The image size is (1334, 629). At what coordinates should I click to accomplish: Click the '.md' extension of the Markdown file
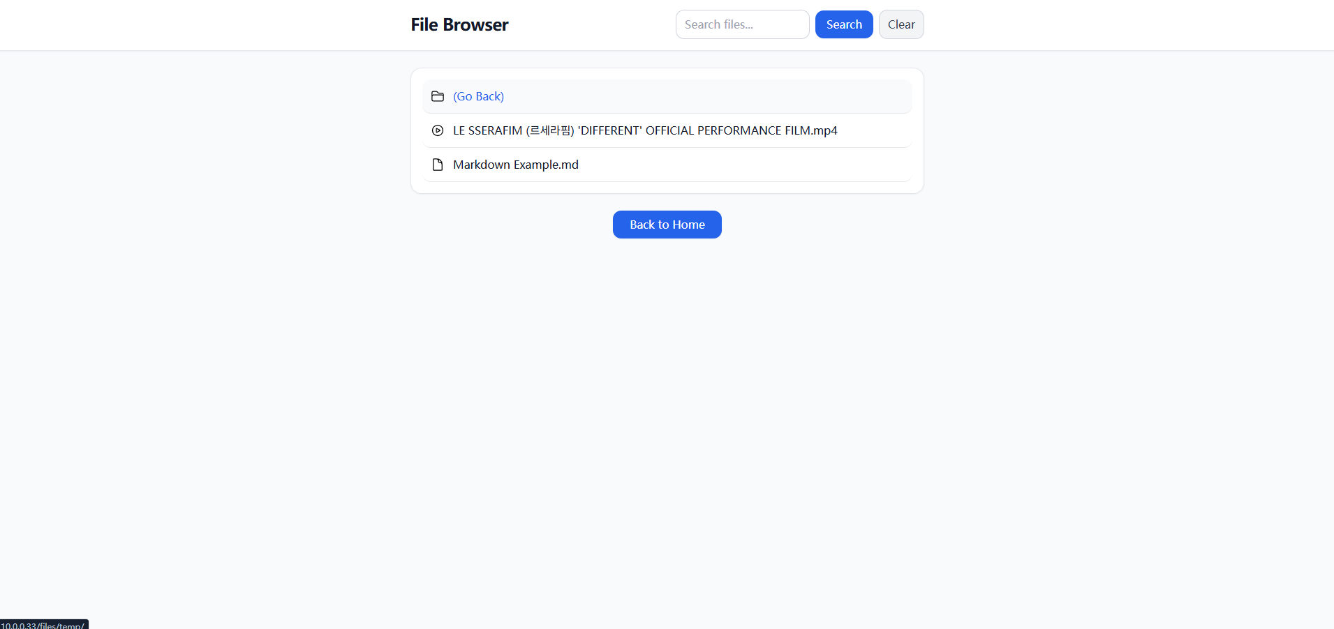point(569,165)
